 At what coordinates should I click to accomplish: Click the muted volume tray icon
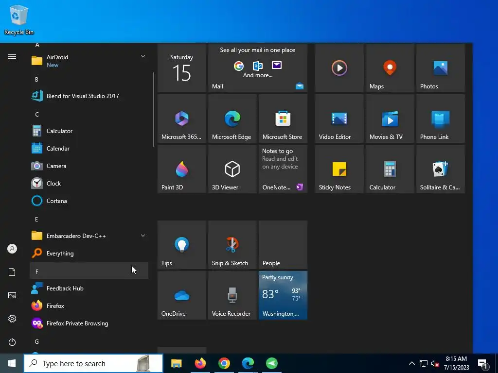(435, 363)
